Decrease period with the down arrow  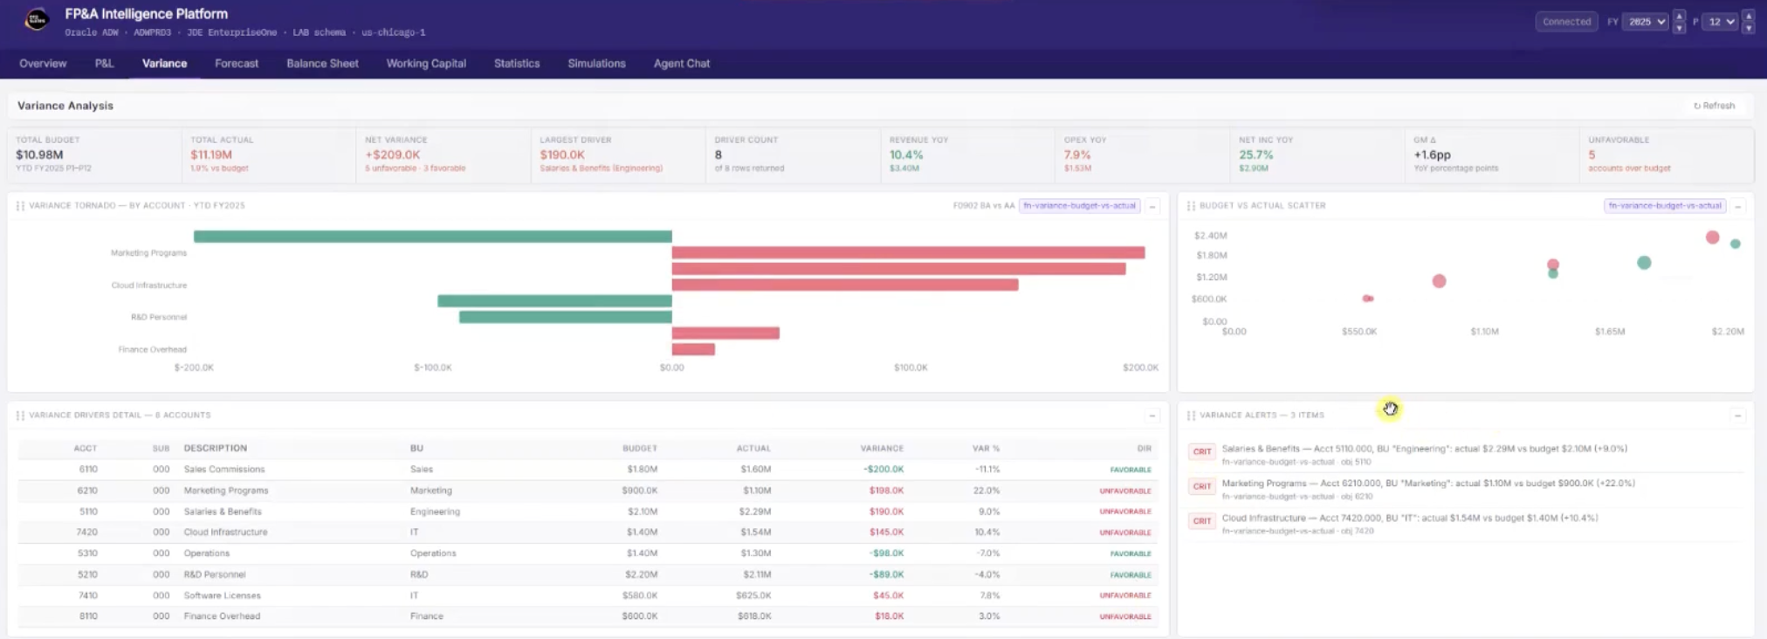coord(1748,28)
